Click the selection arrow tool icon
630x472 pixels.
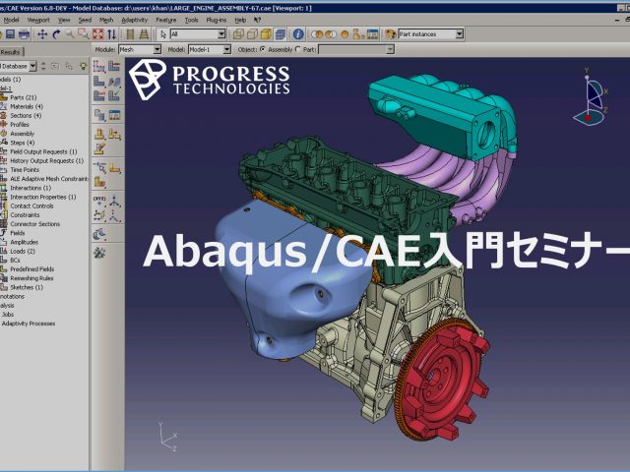162,34
